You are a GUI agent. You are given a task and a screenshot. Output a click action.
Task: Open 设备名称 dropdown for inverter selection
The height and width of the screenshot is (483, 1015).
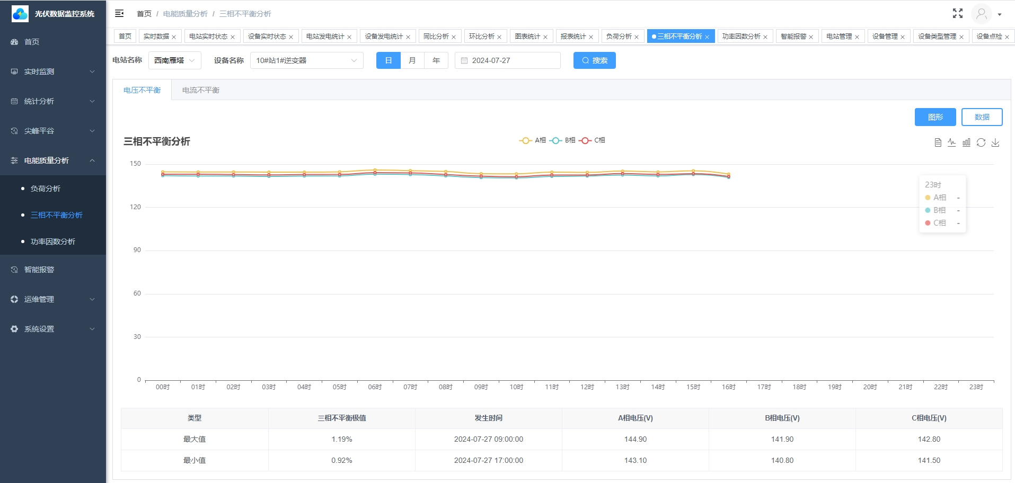point(306,60)
